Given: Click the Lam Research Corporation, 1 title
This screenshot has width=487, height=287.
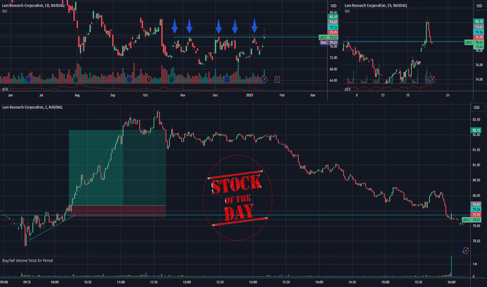Looking at the screenshot, I should [x=32, y=107].
